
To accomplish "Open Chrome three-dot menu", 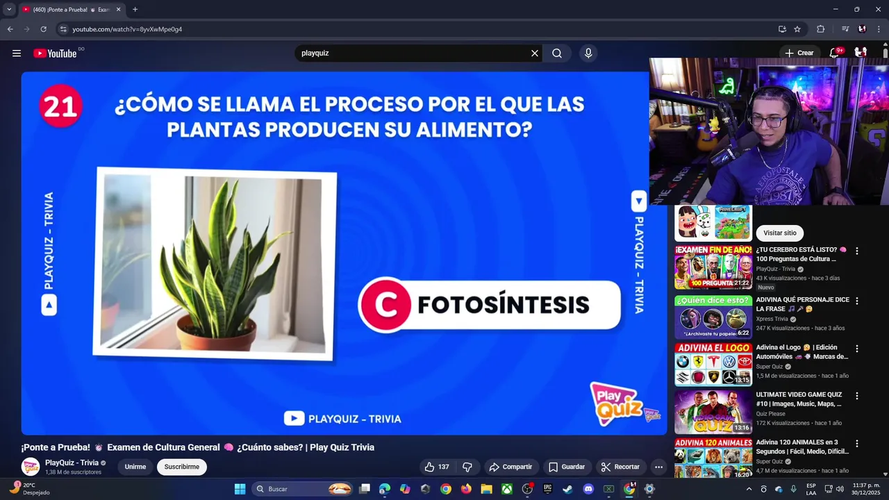I will click(x=879, y=29).
